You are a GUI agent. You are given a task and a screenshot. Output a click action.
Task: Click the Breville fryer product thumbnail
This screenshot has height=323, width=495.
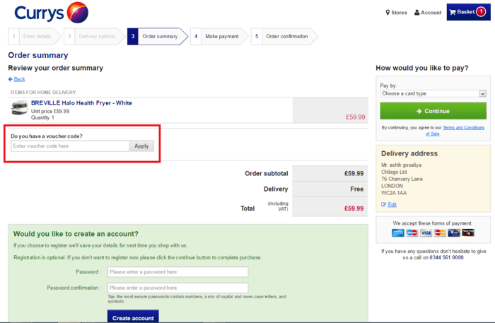coord(19,108)
